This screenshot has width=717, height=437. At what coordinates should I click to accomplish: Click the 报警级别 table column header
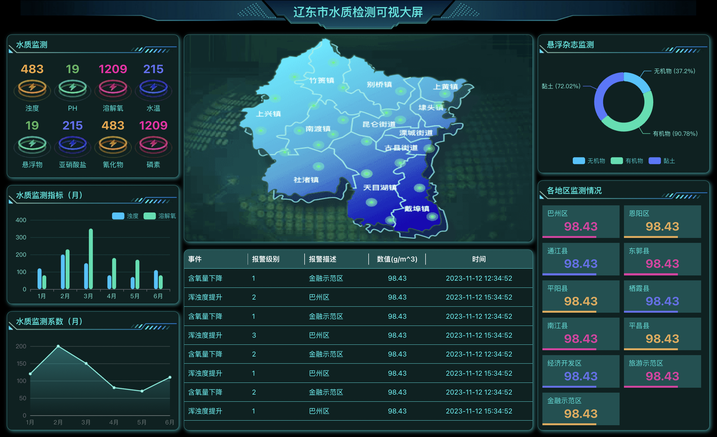tap(265, 259)
